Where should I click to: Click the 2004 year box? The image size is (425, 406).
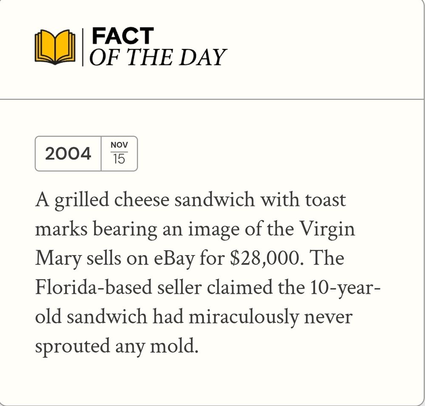point(68,153)
